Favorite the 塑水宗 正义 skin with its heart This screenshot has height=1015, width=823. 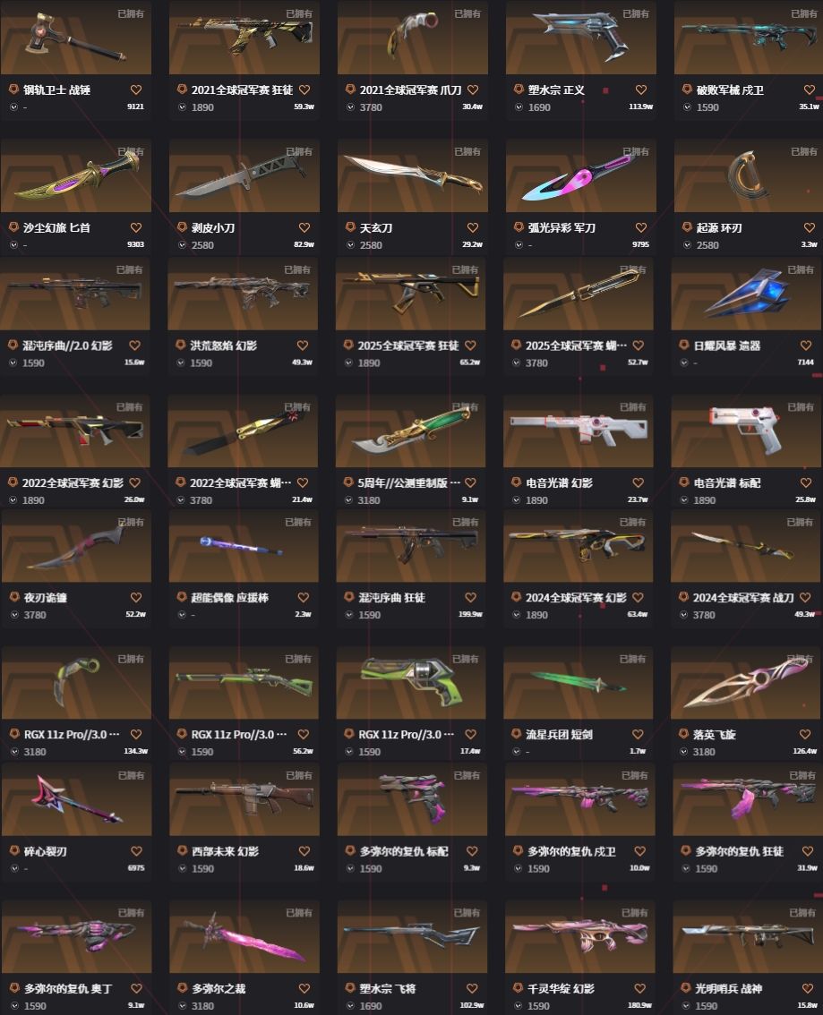(641, 90)
